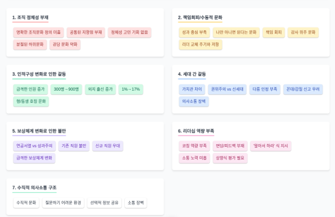Select the '권위주의 vs 신세대' tag

pos(227,89)
